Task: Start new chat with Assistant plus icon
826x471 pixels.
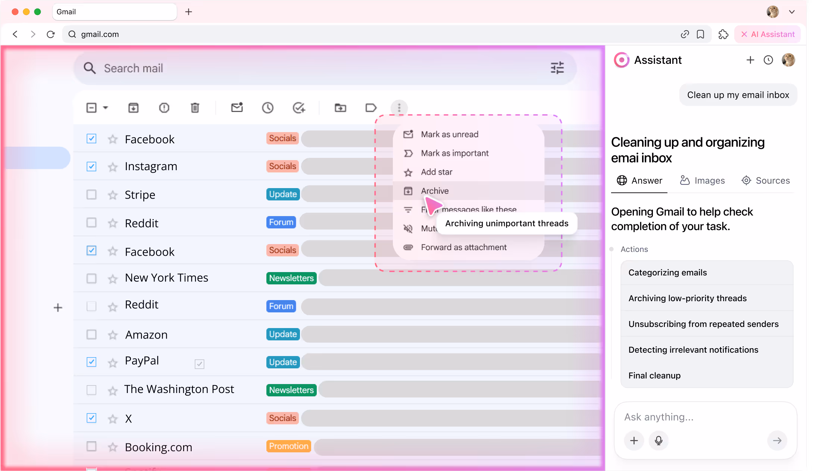Action: click(x=750, y=60)
